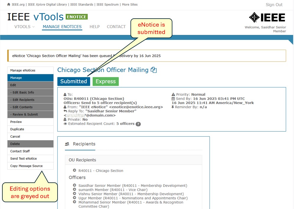Click the duplicate icon next to the eNotice title
Screen dimensions: 294x209
point(153,70)
